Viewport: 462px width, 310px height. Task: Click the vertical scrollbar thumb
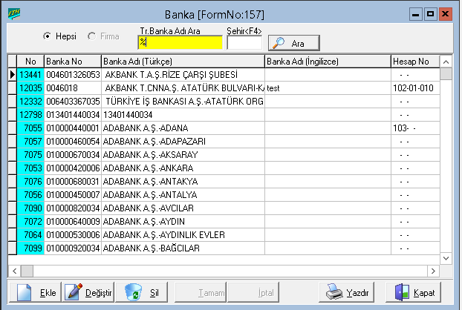pyautogui.click(x=446, y=73)
